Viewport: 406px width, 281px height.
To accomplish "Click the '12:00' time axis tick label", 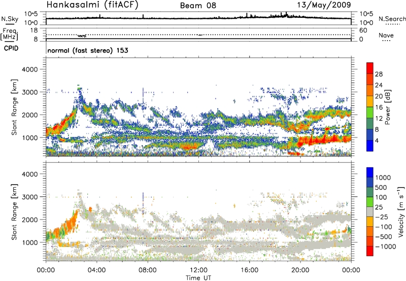I will pyautogui.click(x=198, y=270).
